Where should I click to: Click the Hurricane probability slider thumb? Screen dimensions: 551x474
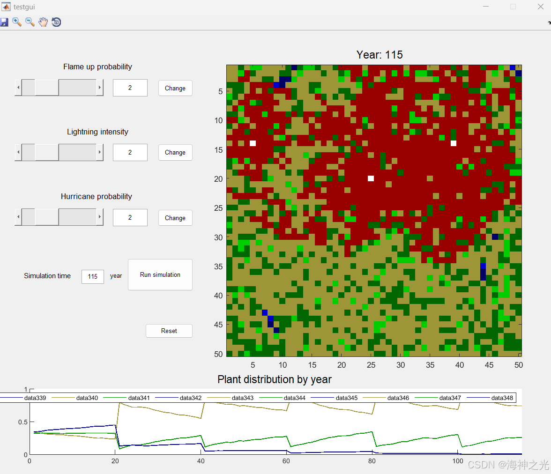(47, 217)
